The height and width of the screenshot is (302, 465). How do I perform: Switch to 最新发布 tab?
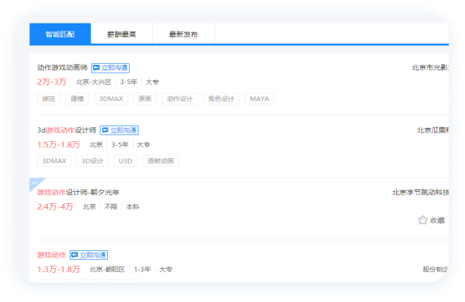click(183, 34)
